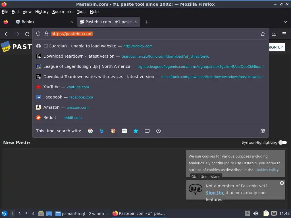Click the Pastebin Firefox taskbar entry
Viewport: 291px width, 218px height.
(x=139, y=213)
